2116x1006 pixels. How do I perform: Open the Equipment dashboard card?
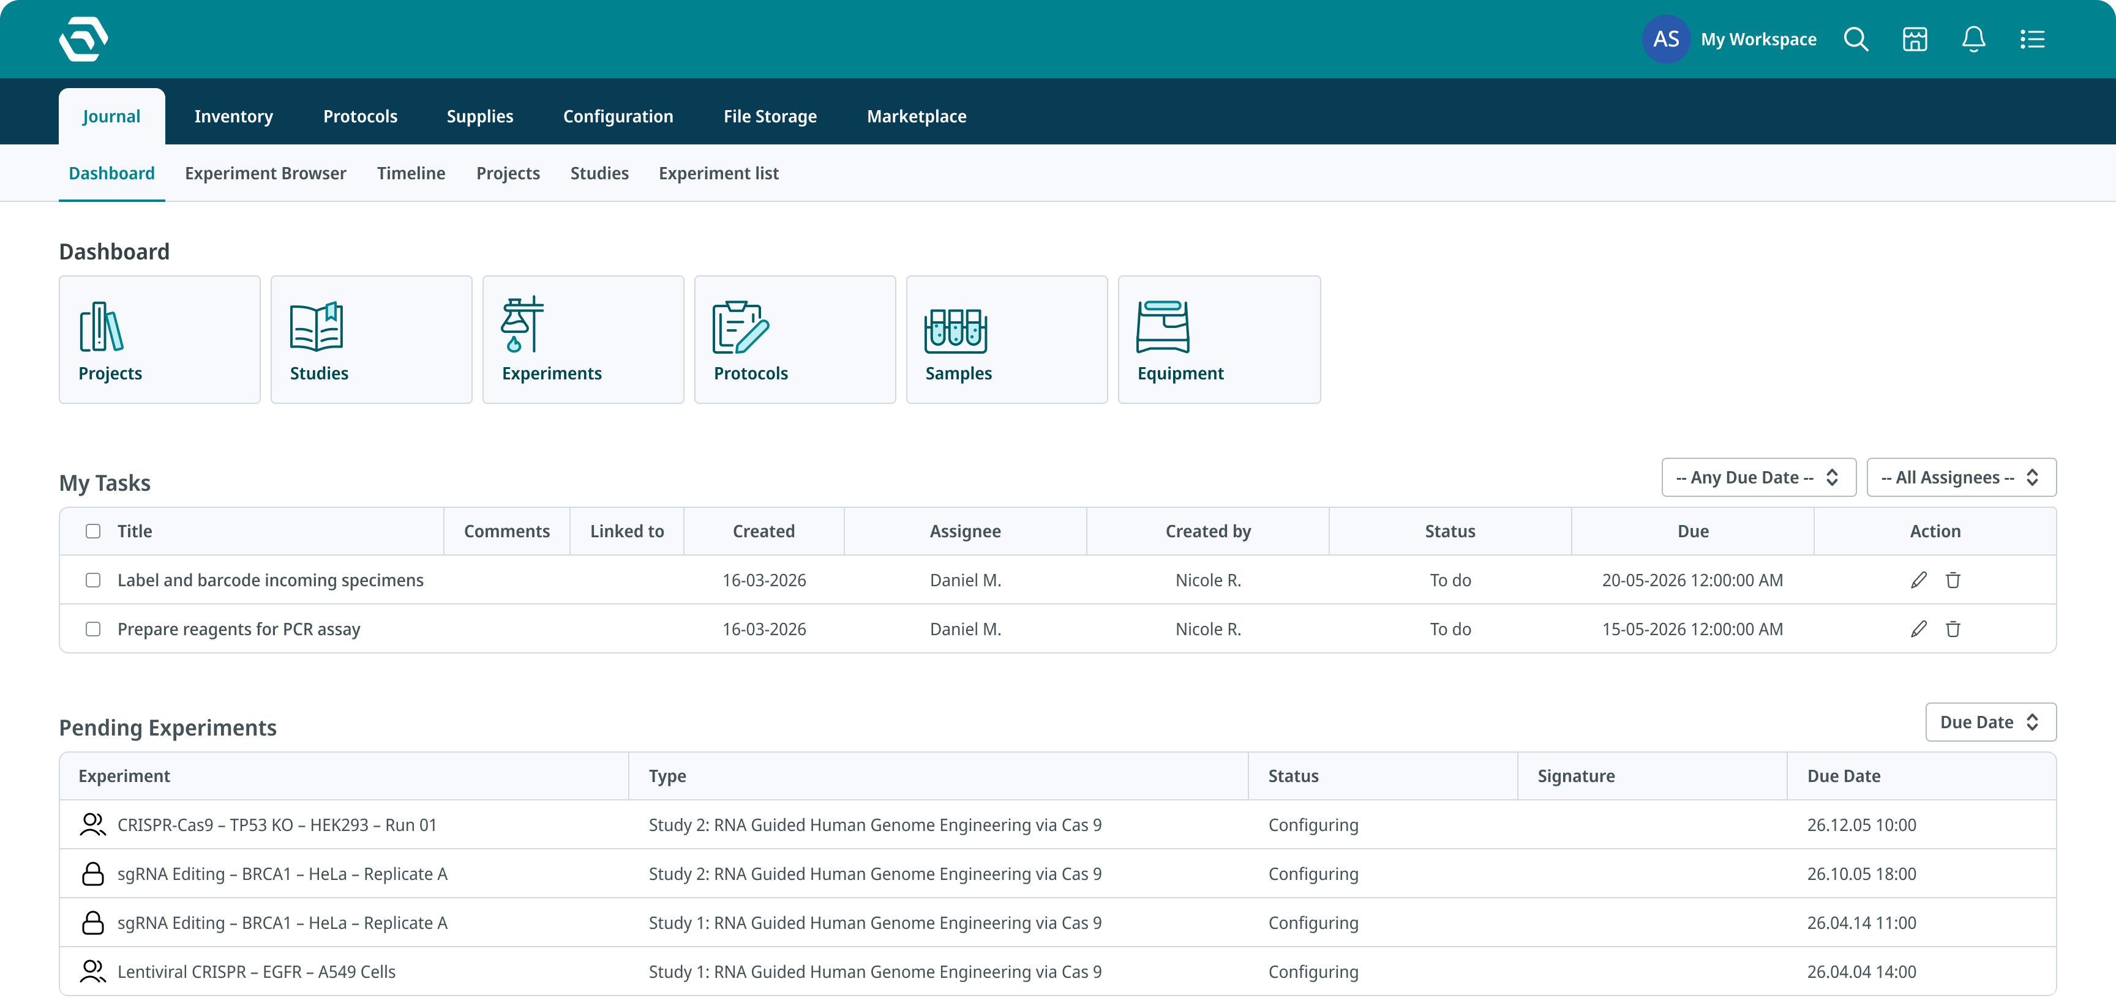point(1219,339)
